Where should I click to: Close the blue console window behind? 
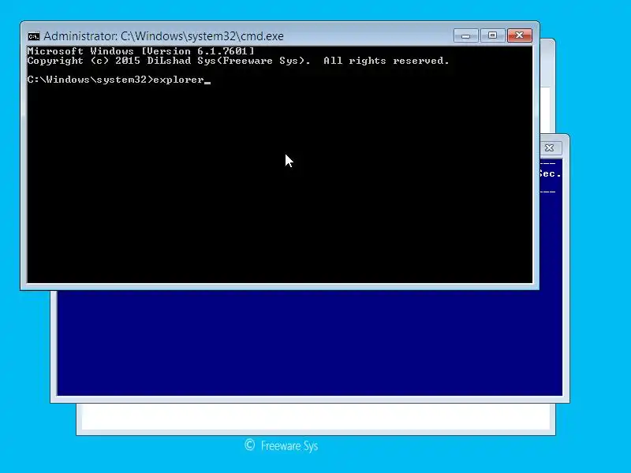[x=550, y=148]
